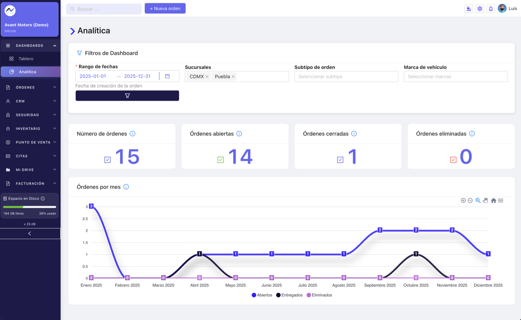
Task: Open Luis's user avatar
Action: 502,8
